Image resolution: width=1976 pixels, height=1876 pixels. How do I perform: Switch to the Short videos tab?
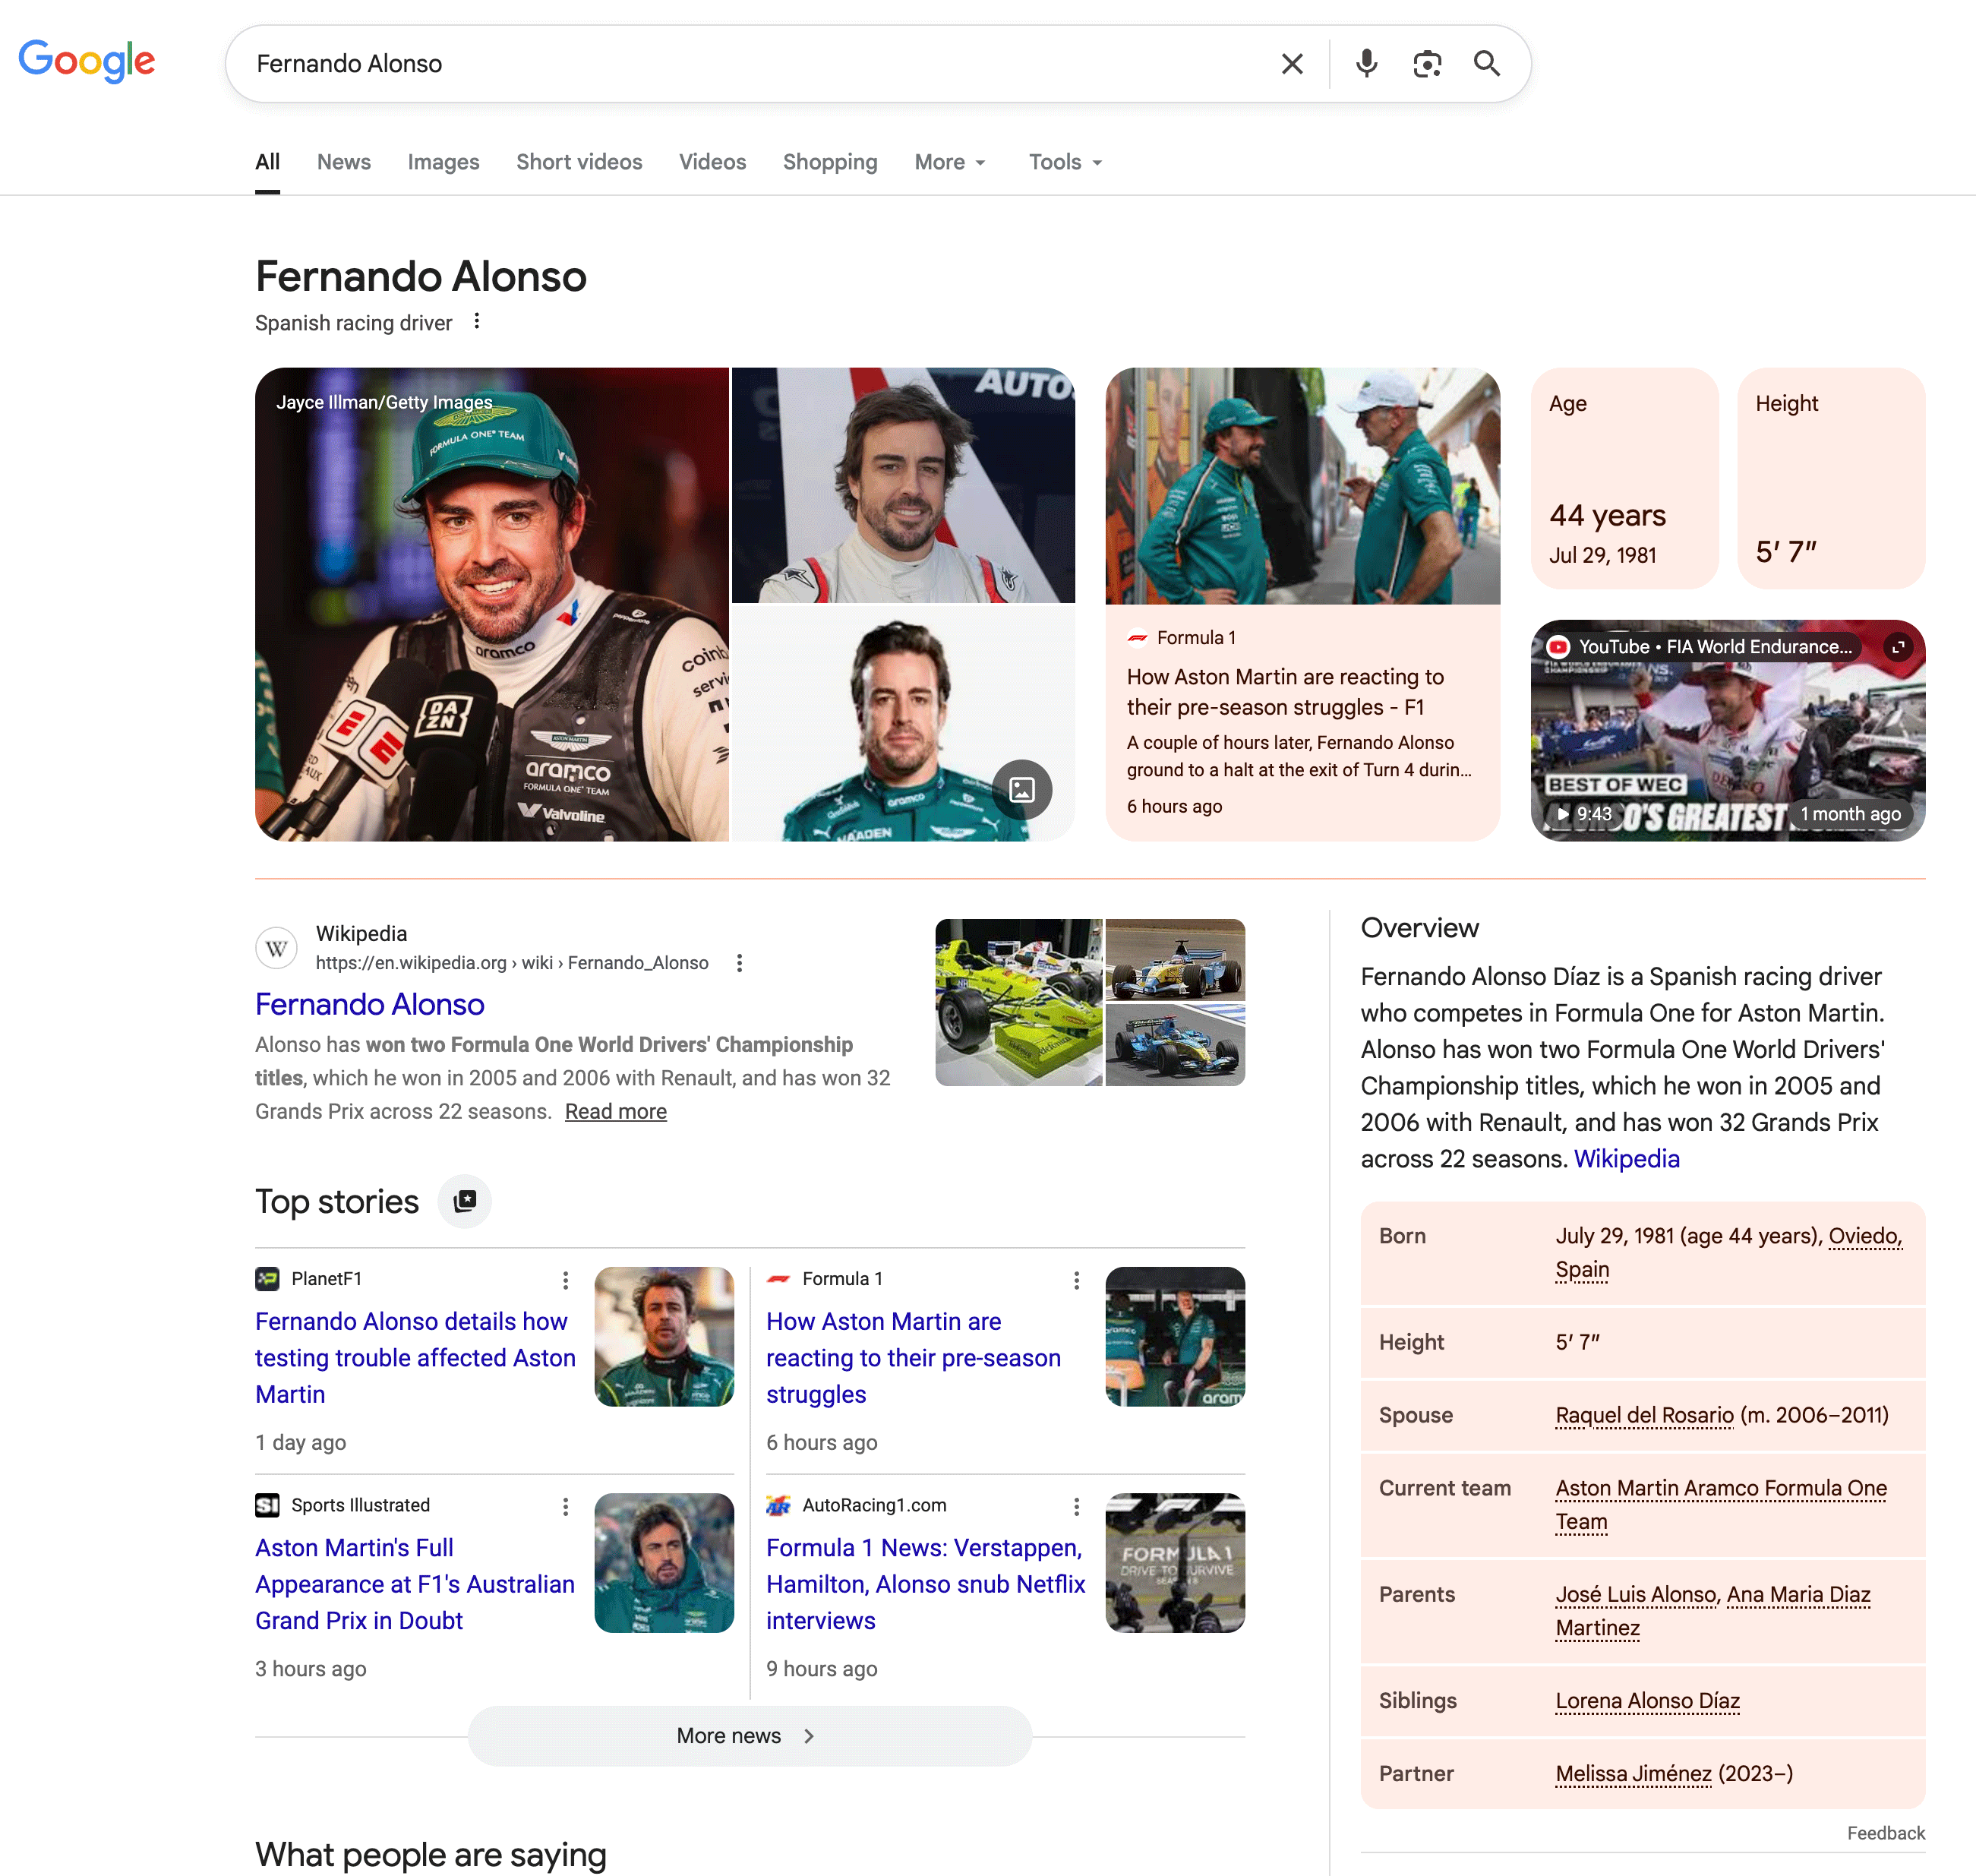click(579, 162)
